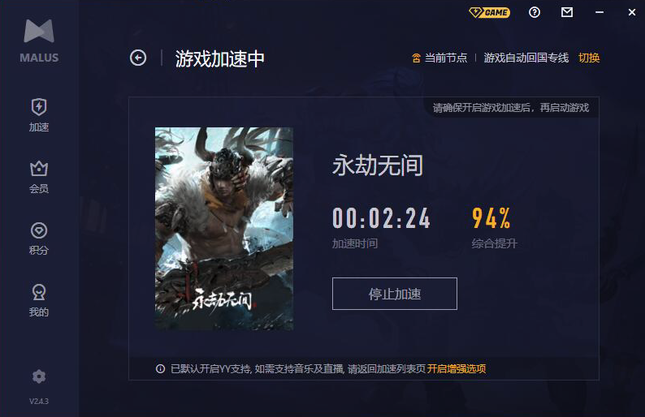Click the info icon beside the YY notice
Screen dimensions: 645x417
tap(160, 369)
